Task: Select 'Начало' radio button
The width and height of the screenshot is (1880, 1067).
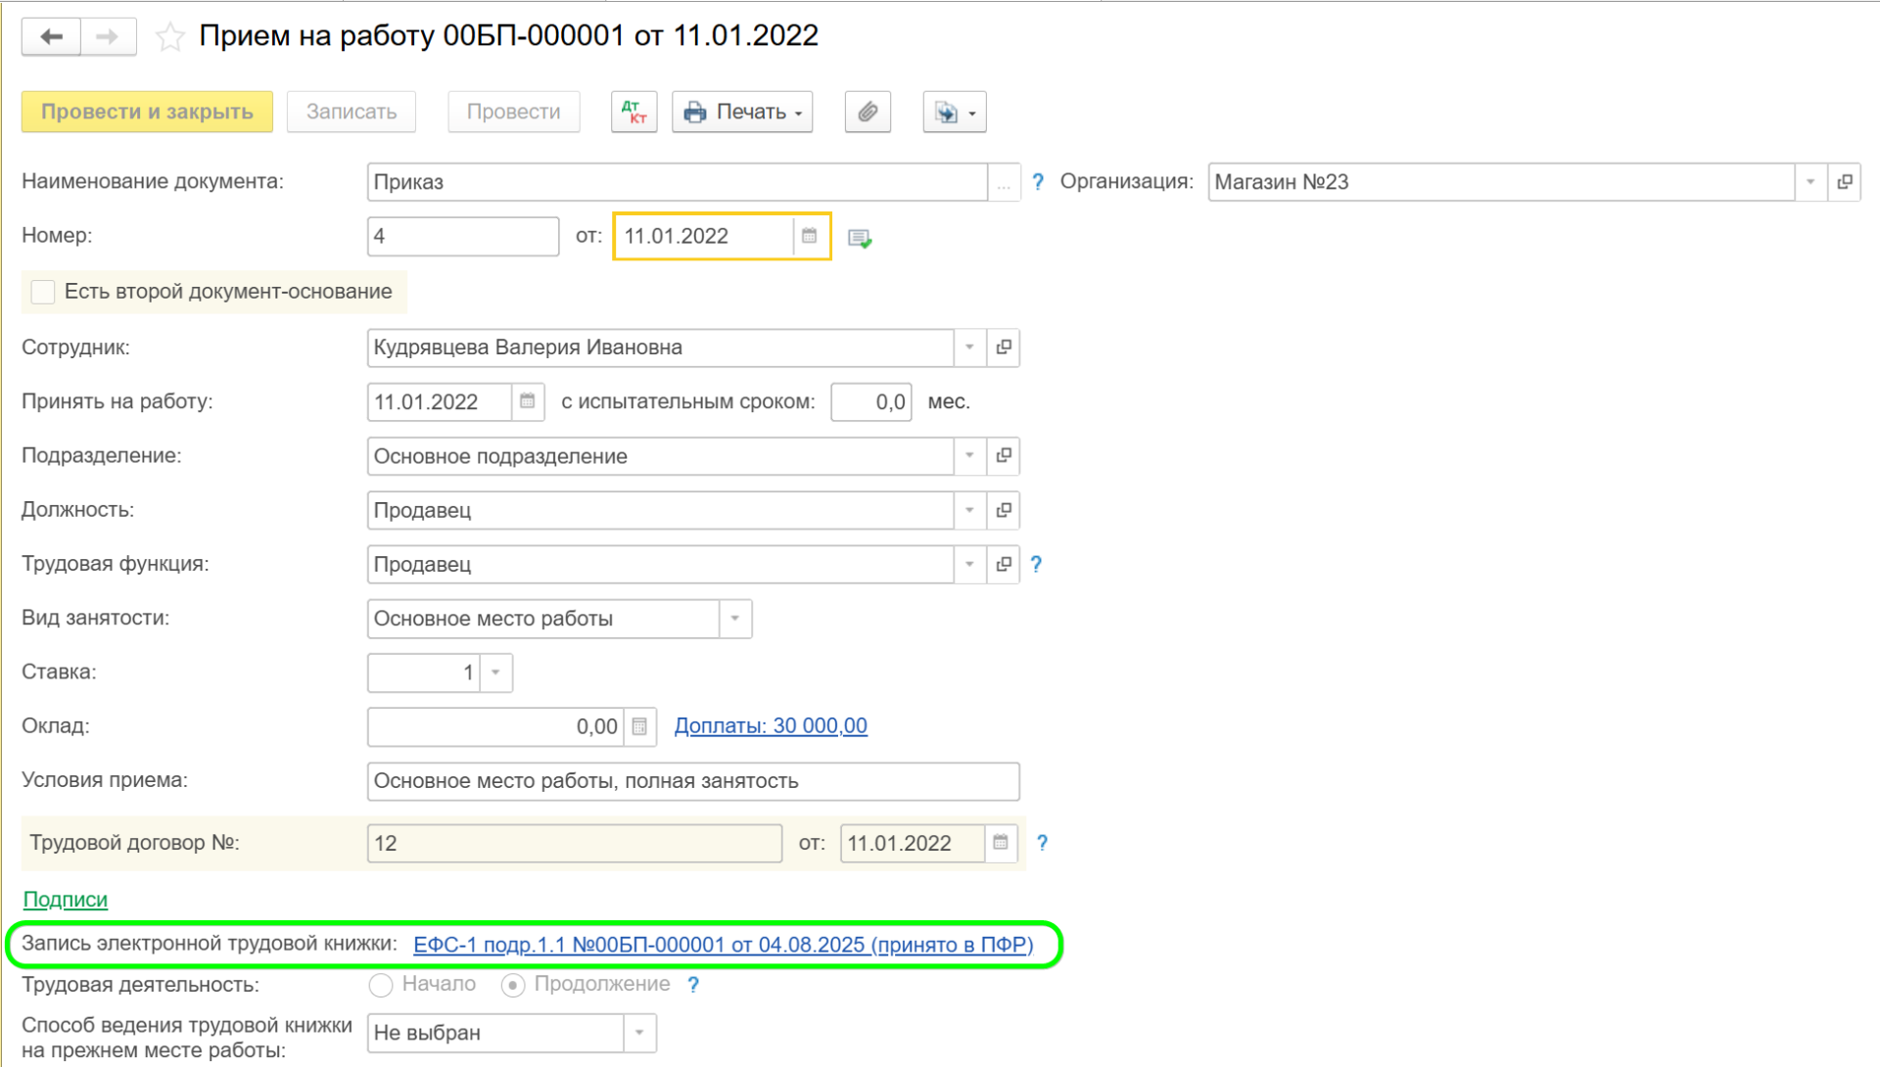Action: 381,985
